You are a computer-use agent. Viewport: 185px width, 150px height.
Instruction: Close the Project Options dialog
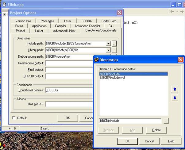120,13
